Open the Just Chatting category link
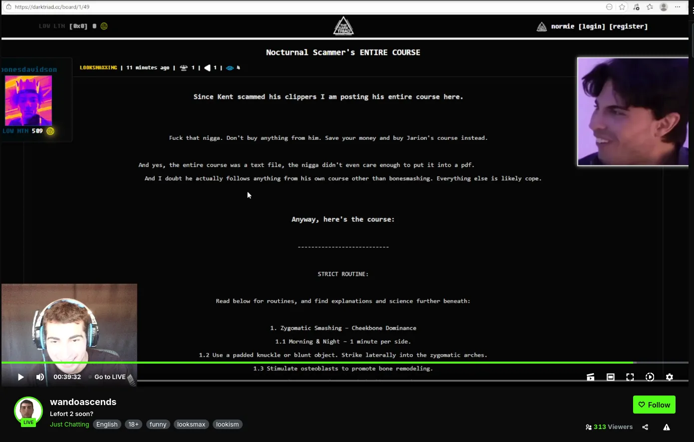Screen dimensions: 694x442 coord(69,425)
